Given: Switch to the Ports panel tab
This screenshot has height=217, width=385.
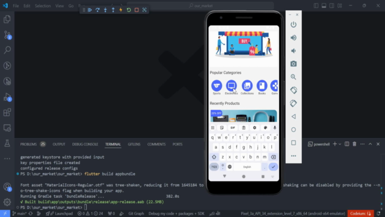Looking at the screenshot, I should [x=177, y=144].
